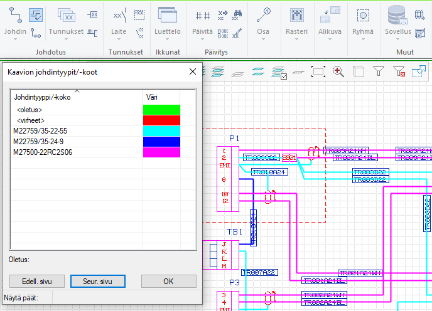Click the Seur. sivu button
Image resolution: width=432 pixels, height=311 pixels.
click(x=97, y=282)
